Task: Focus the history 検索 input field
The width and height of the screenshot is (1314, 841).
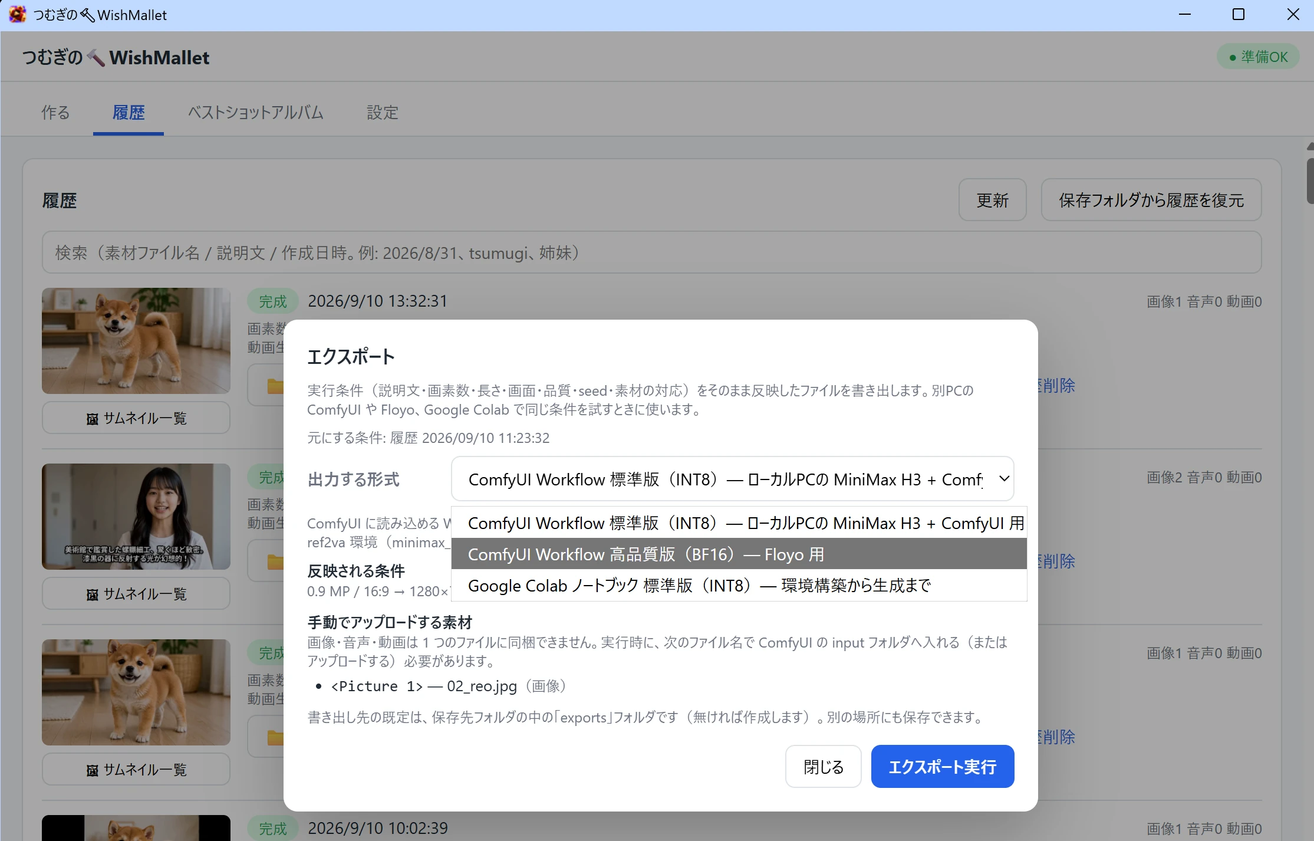Action: [651, 252]
